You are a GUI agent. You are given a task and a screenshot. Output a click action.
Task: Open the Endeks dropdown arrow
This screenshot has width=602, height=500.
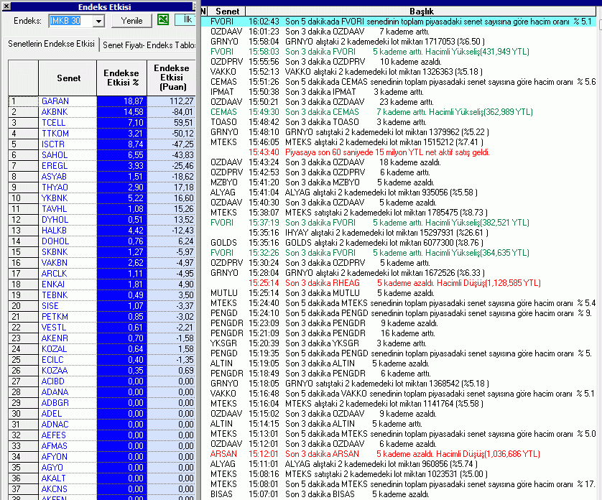98,22
